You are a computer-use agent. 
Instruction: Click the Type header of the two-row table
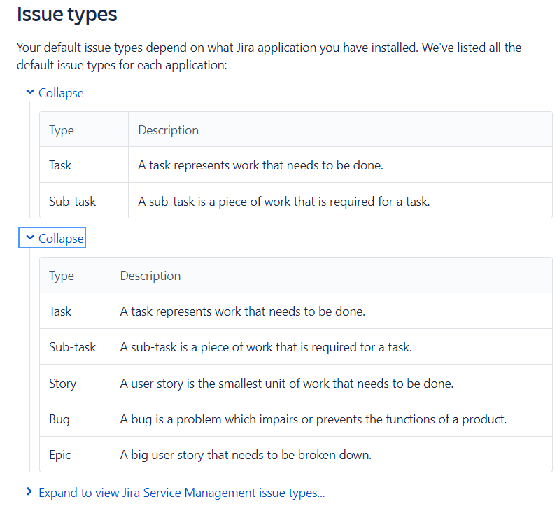(x=62, y=130)
